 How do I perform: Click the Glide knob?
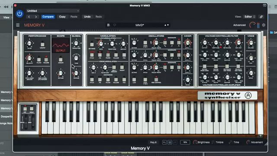click(x=29, y=43)
